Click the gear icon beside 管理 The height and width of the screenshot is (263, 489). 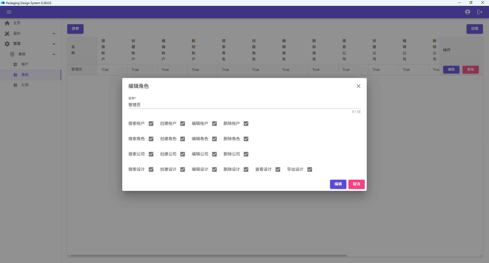pos(7,44)
